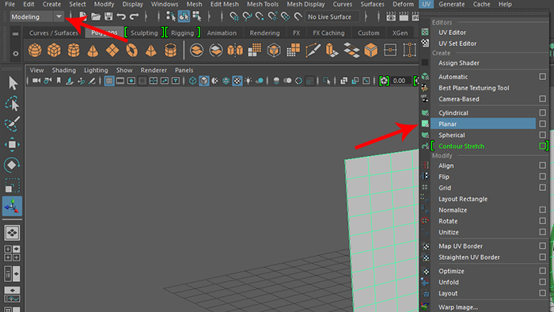Switch to the Rendering shelf tab
This screenshot has width=554, height=312.
(264, 32)
